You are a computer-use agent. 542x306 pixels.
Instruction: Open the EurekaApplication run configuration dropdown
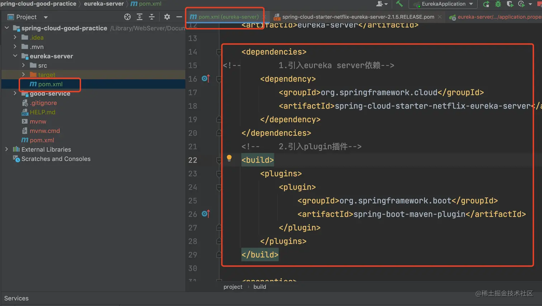[443, 4]
